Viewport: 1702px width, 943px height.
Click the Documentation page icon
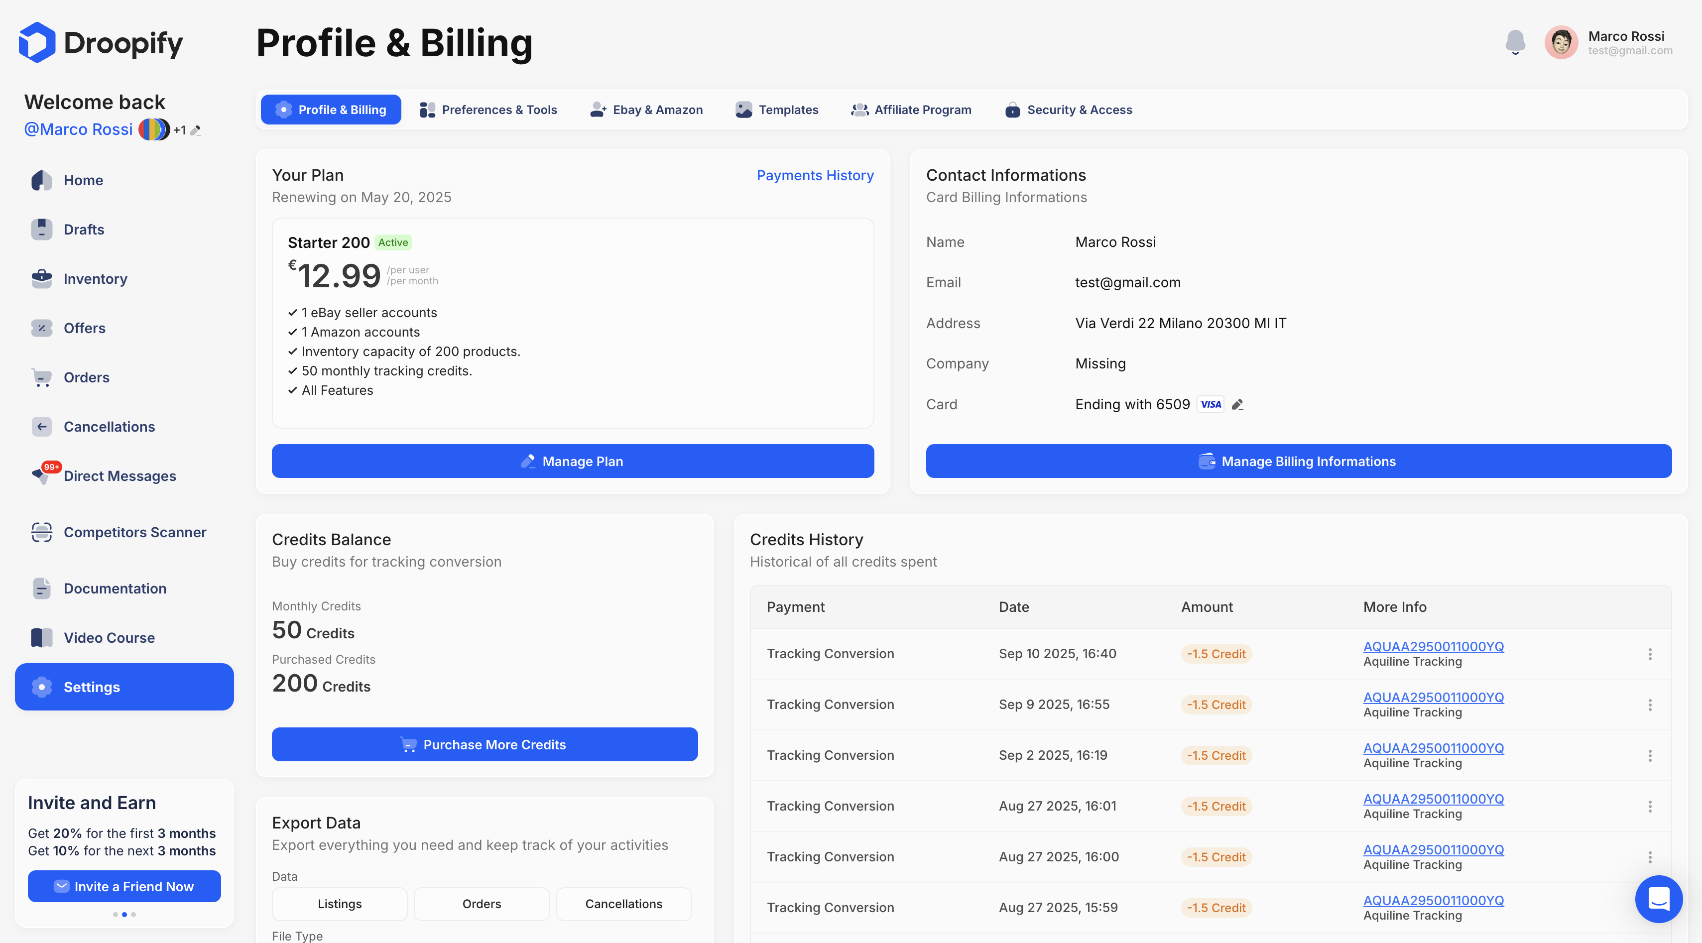pos(42,588)
